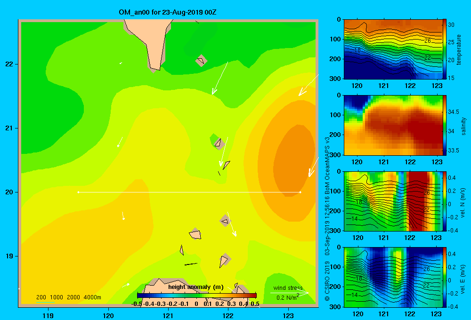
Task: Click the height anomaly color bar
Action: (197, 296)
